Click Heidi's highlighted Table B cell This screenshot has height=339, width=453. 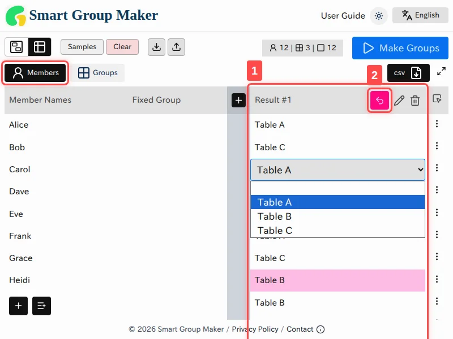(x=337, y=280)
